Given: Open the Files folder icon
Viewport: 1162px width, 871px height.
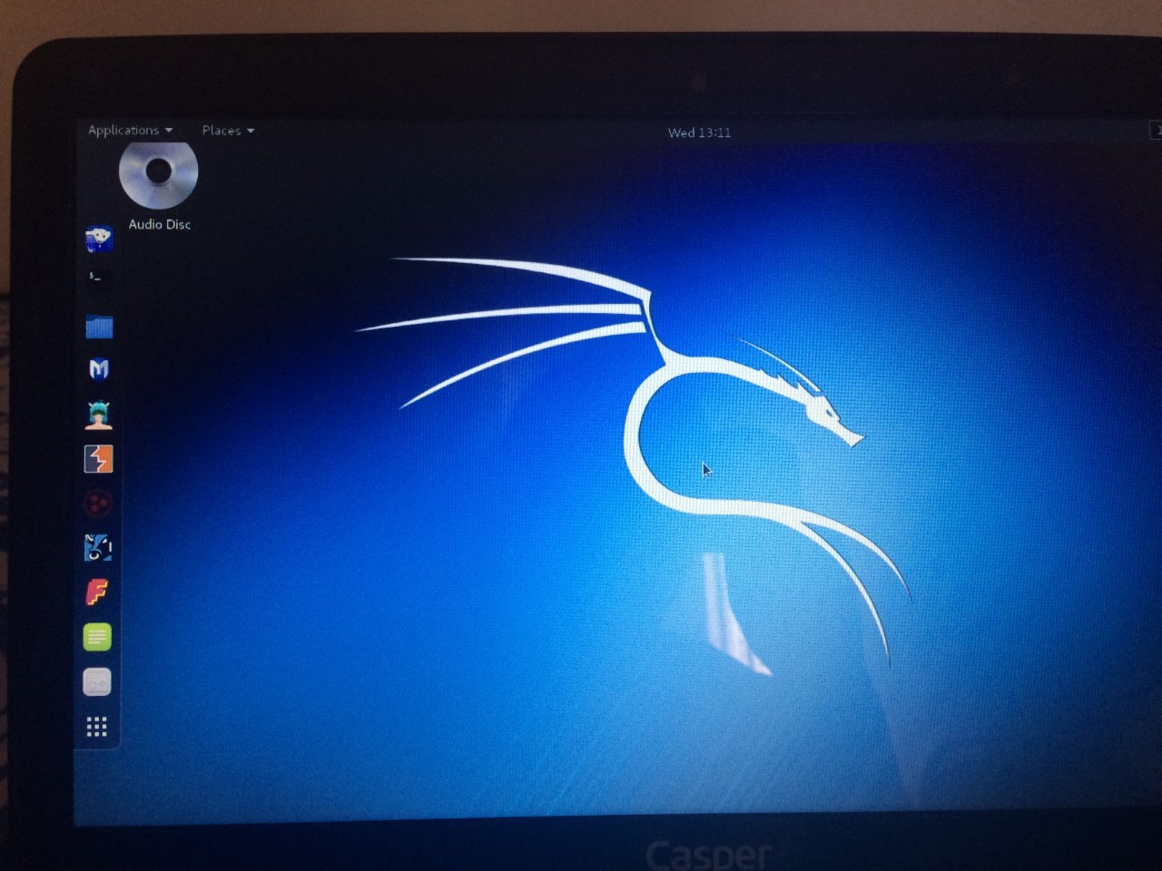Looking at the screenshot, I should (99, 327).
